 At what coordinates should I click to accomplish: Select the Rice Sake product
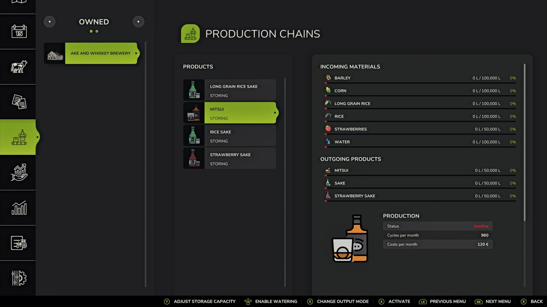pos(230,136)
